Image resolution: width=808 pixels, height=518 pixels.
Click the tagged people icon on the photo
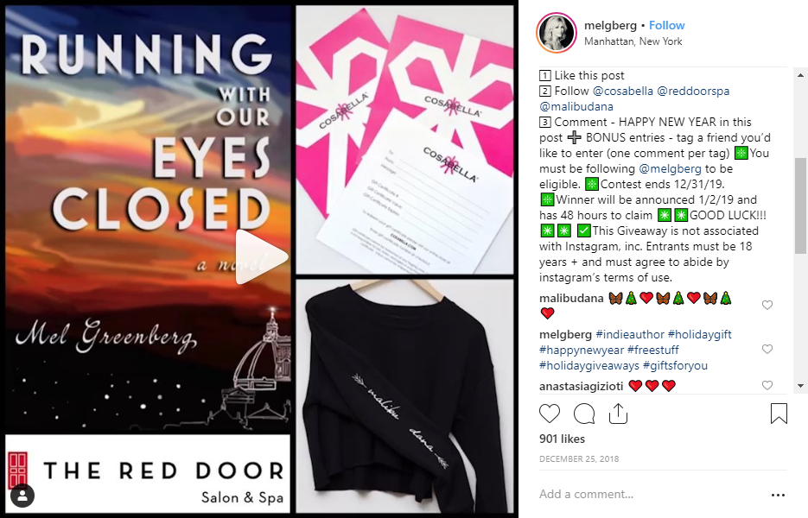(x=22, y=496)
